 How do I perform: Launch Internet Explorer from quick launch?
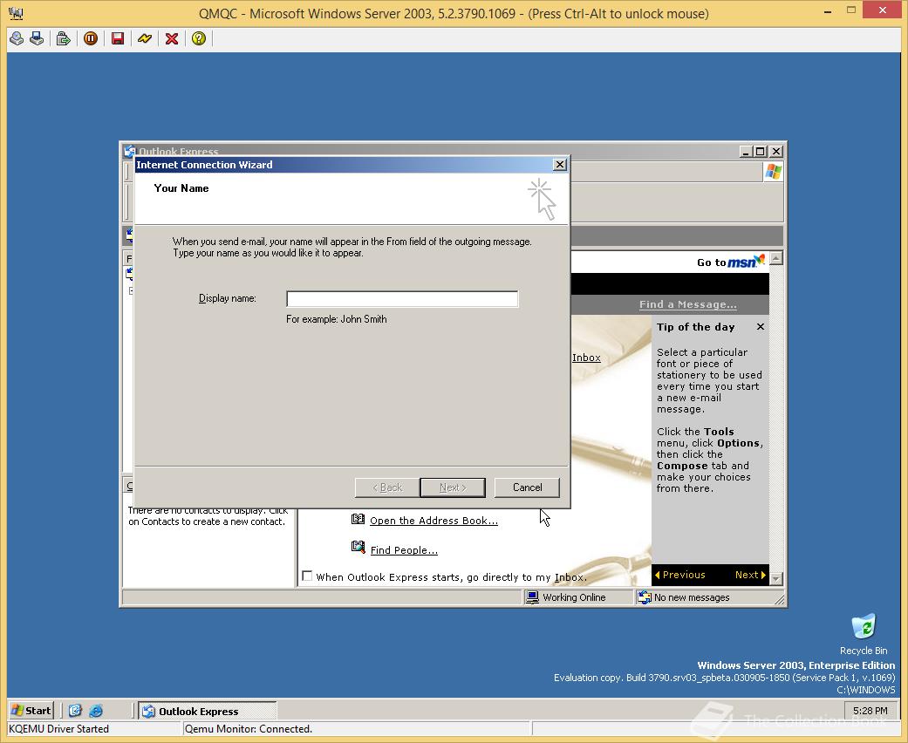96,711
